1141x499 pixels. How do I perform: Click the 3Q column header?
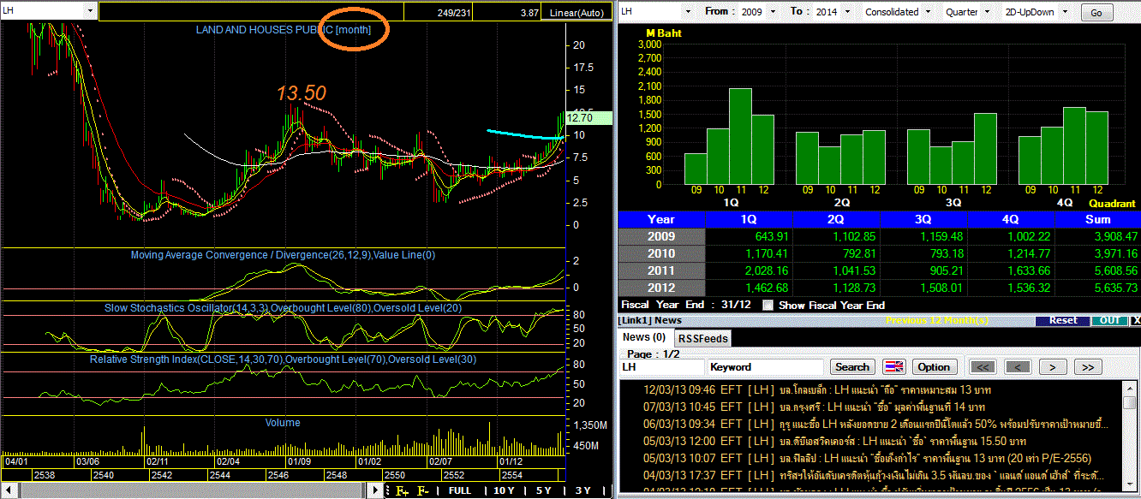(x=923, y=219)
